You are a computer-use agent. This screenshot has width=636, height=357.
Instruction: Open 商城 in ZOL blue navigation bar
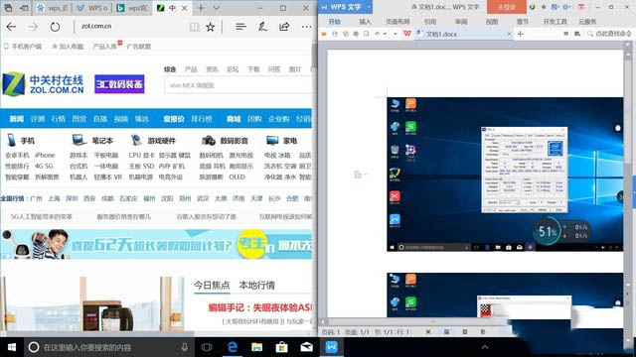click(234, 119)
